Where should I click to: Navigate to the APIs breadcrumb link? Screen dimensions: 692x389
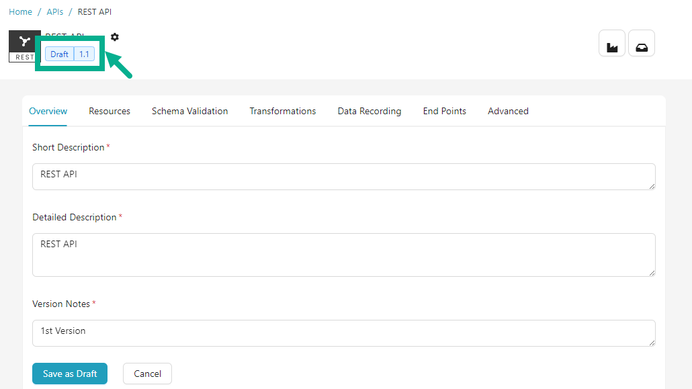tap(55, 12)
